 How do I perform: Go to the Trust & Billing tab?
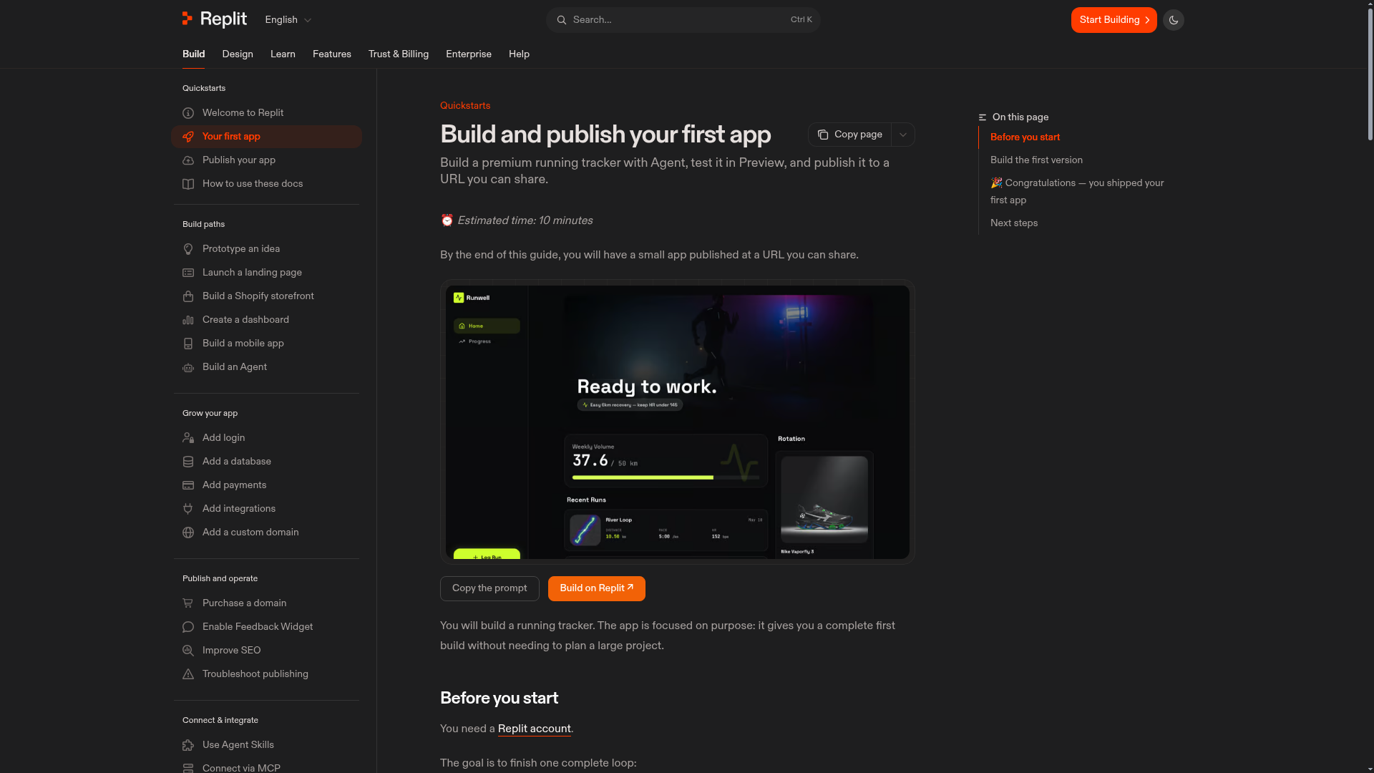[399, 54]
